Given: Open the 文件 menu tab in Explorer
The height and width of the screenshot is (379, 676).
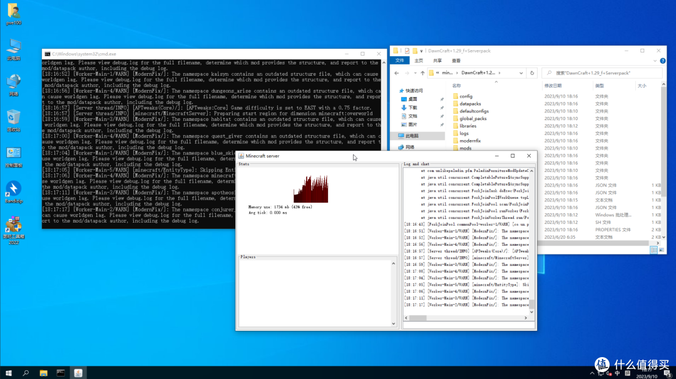Looking at the screenshot, I should click(x=399, y=61).
